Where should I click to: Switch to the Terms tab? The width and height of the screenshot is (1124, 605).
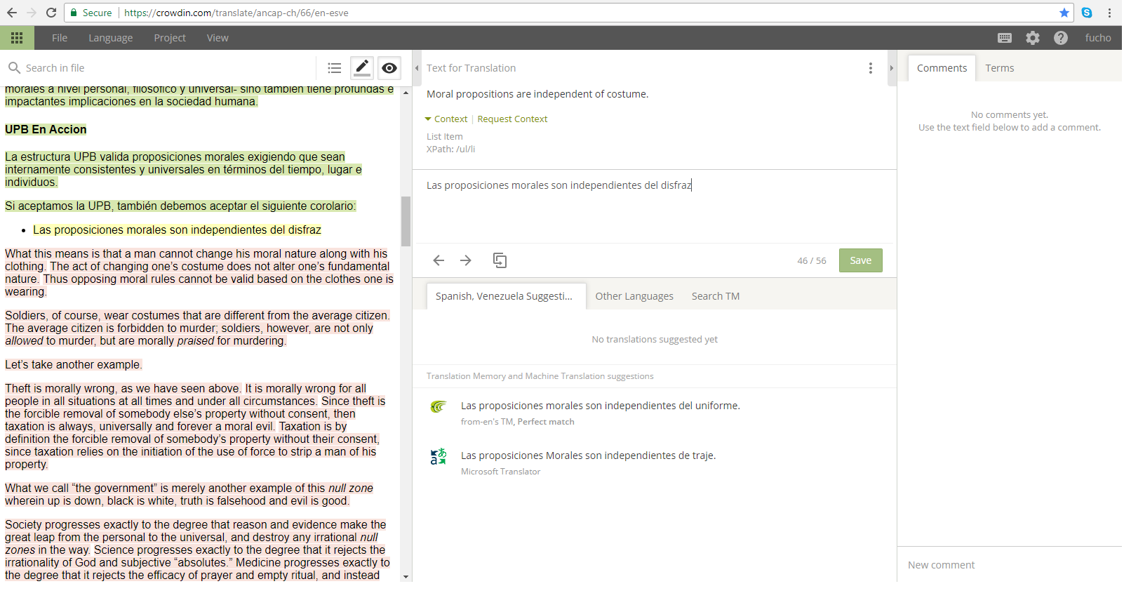tap(1000, 68)
